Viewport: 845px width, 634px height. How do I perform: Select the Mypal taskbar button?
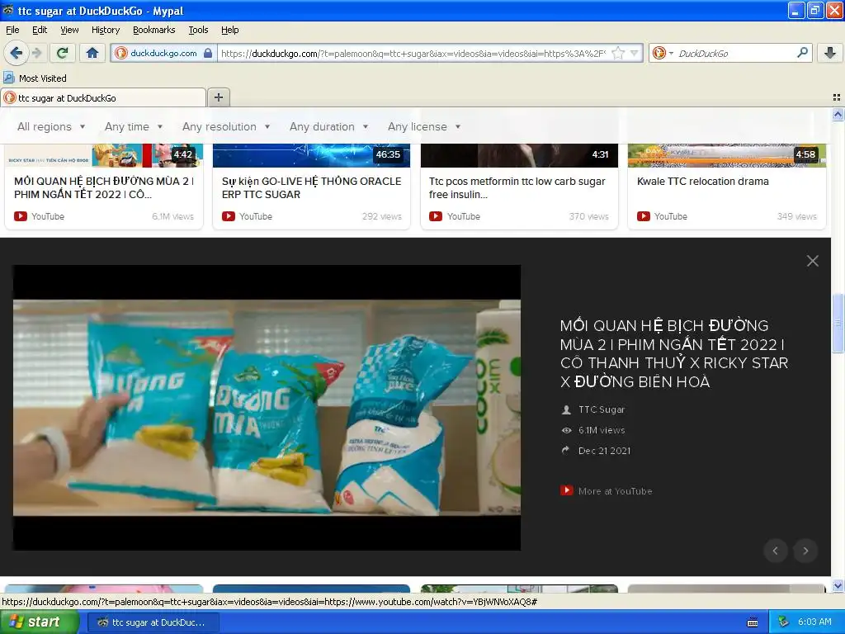153,622
